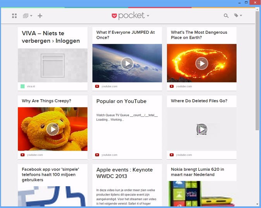Close the Pocket window

[x=255, y=2]
